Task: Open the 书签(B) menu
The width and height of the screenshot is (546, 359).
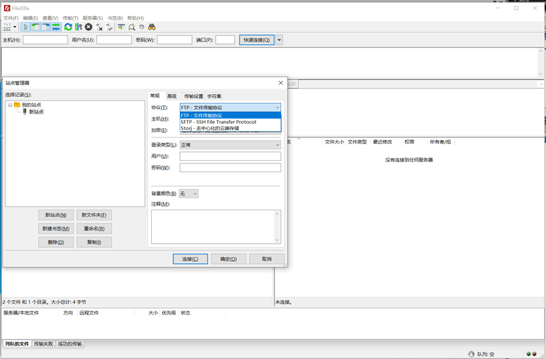Action: pos(115,18)
